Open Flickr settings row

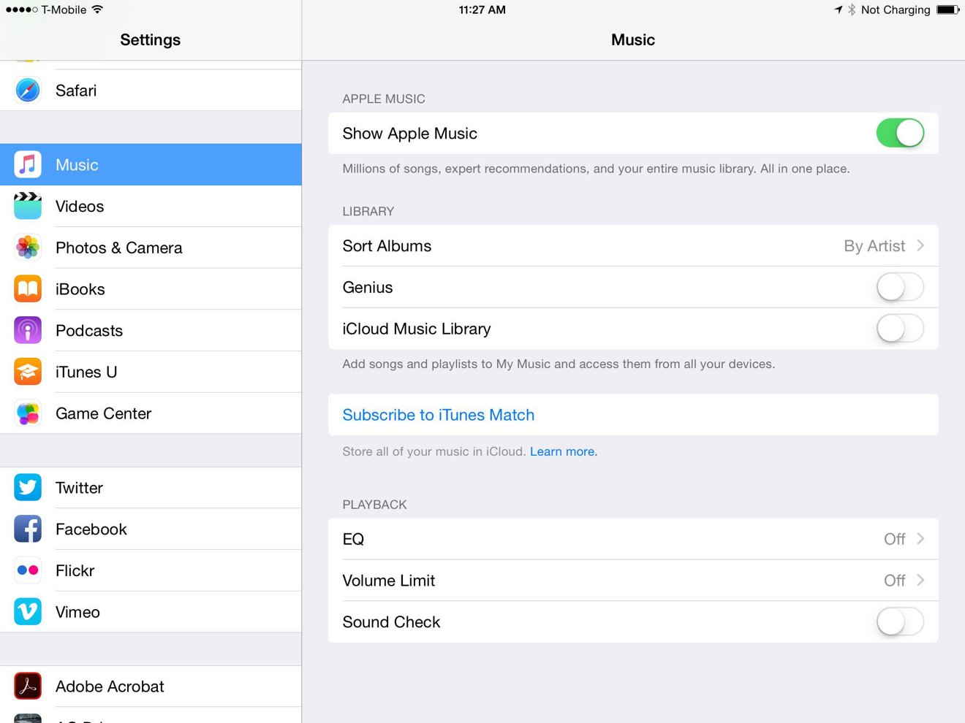click(151, 570)
